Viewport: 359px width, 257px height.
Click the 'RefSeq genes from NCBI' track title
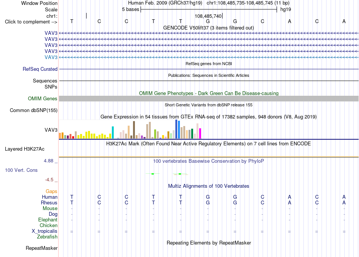209,64
